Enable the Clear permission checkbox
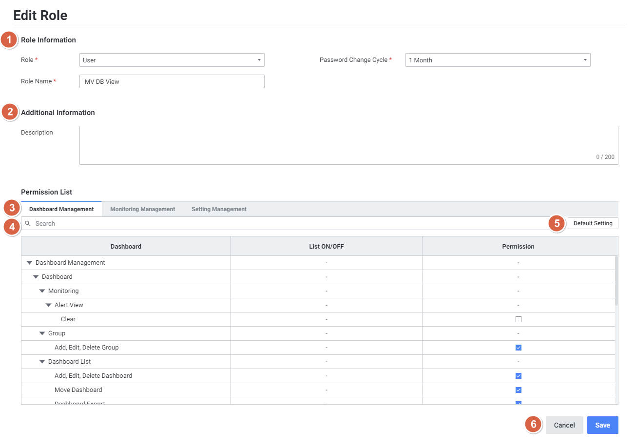This screenshot has width=635, height=448. [x=518, y=319]
